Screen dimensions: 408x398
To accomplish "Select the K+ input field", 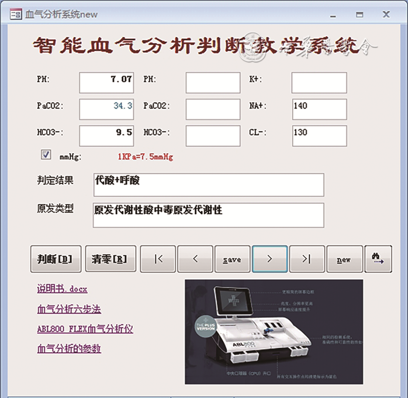I will pos(319,83).
